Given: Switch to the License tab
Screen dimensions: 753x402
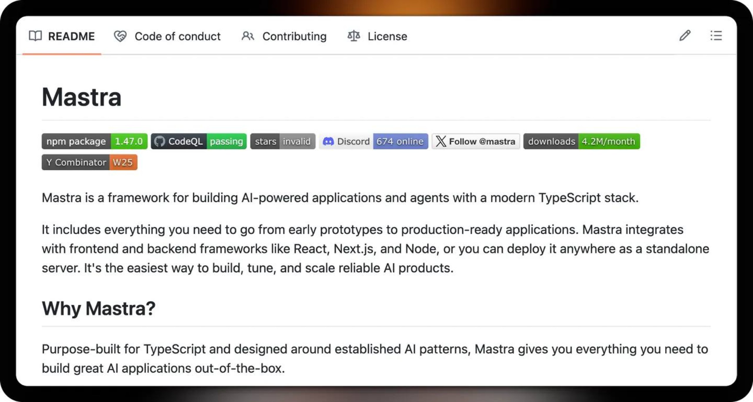Looking at the screenshot, I should coord(377,36).
